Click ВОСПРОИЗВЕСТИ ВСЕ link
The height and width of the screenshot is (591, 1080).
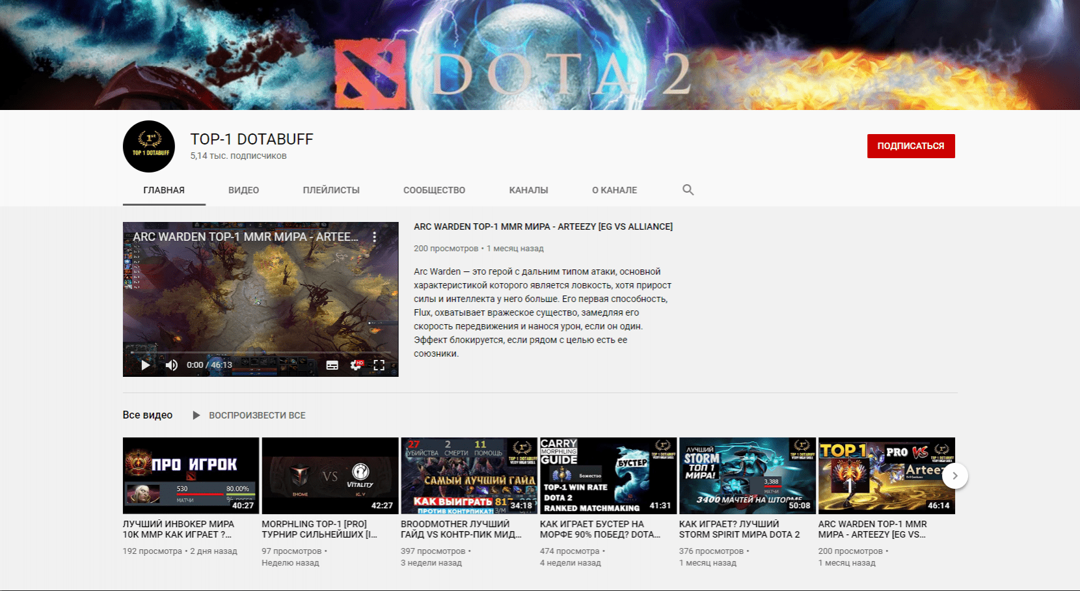(257, 415)
